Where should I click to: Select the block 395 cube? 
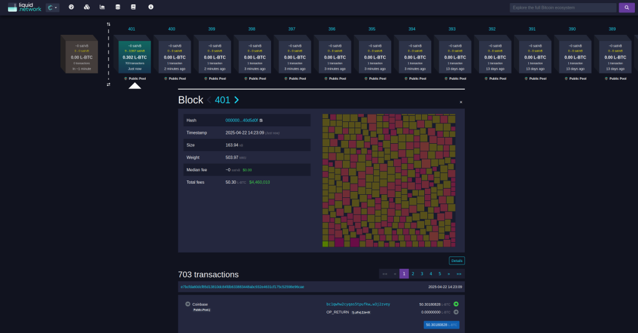(x=373, y=54)
